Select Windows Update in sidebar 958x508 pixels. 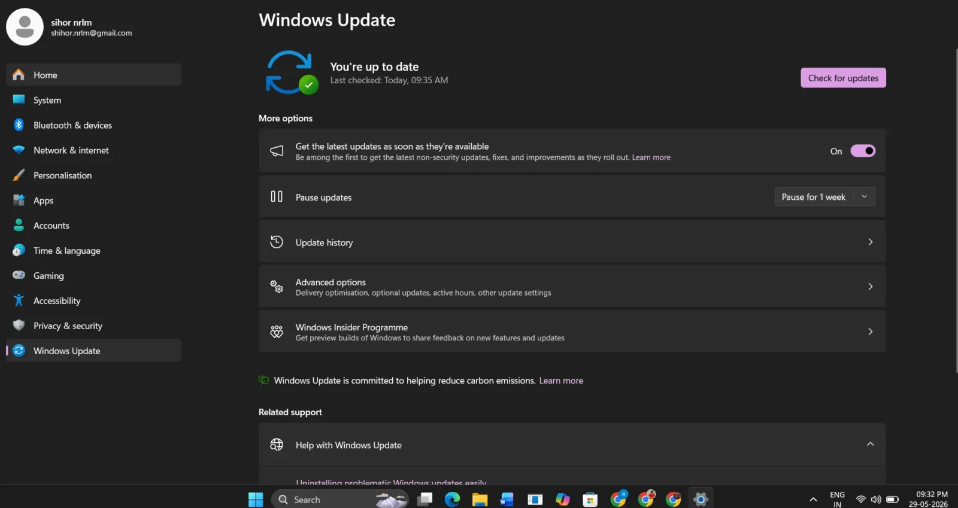93,351
